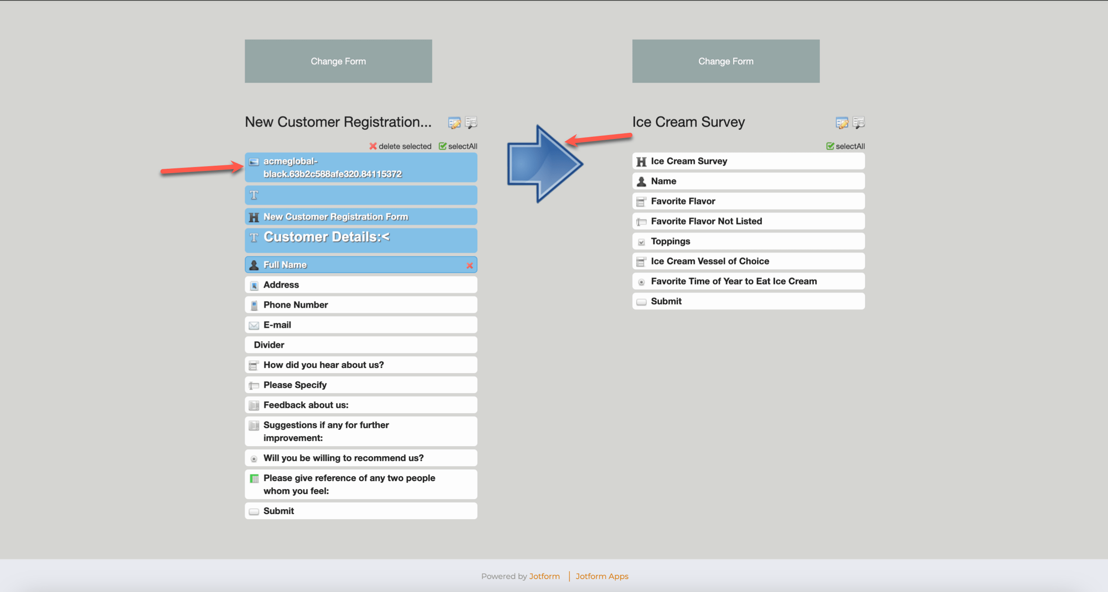Select the Phone Number field item
The height and width of the screenshot is (592, 1108).
pyautogui.click(x=361, y=305)
